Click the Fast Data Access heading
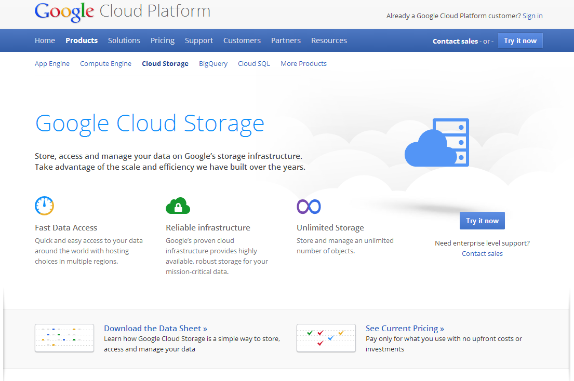Screen dimensions: 574x381 tap(66, 227)
